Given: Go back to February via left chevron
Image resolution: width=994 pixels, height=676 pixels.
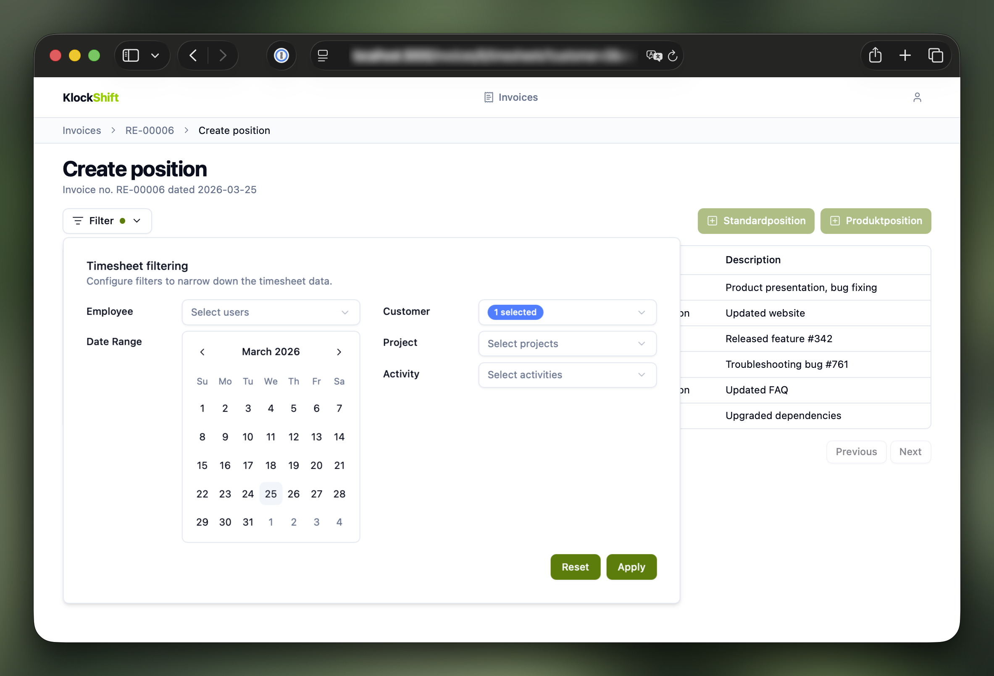Looking at the screenshot, I should 202,351.
